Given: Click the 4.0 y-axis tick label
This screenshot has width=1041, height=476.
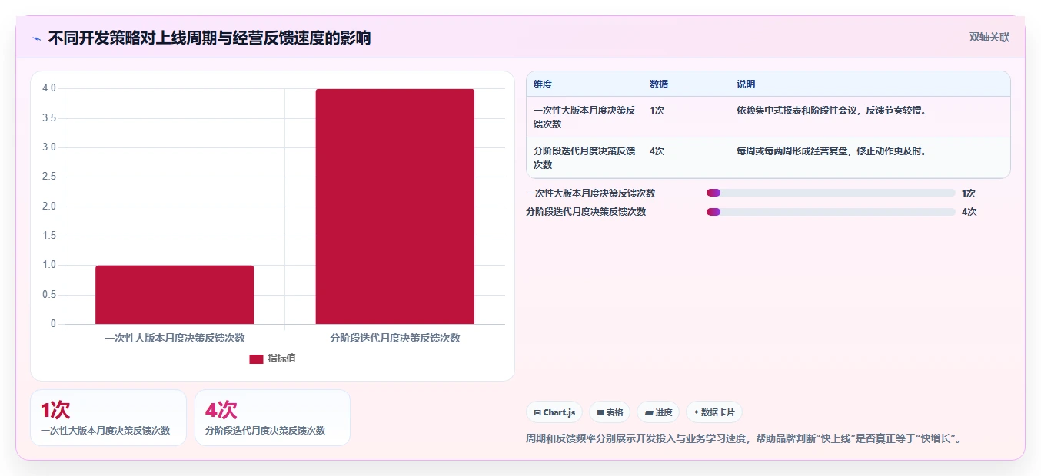Looking at the screenshot, I should point(49,88).
